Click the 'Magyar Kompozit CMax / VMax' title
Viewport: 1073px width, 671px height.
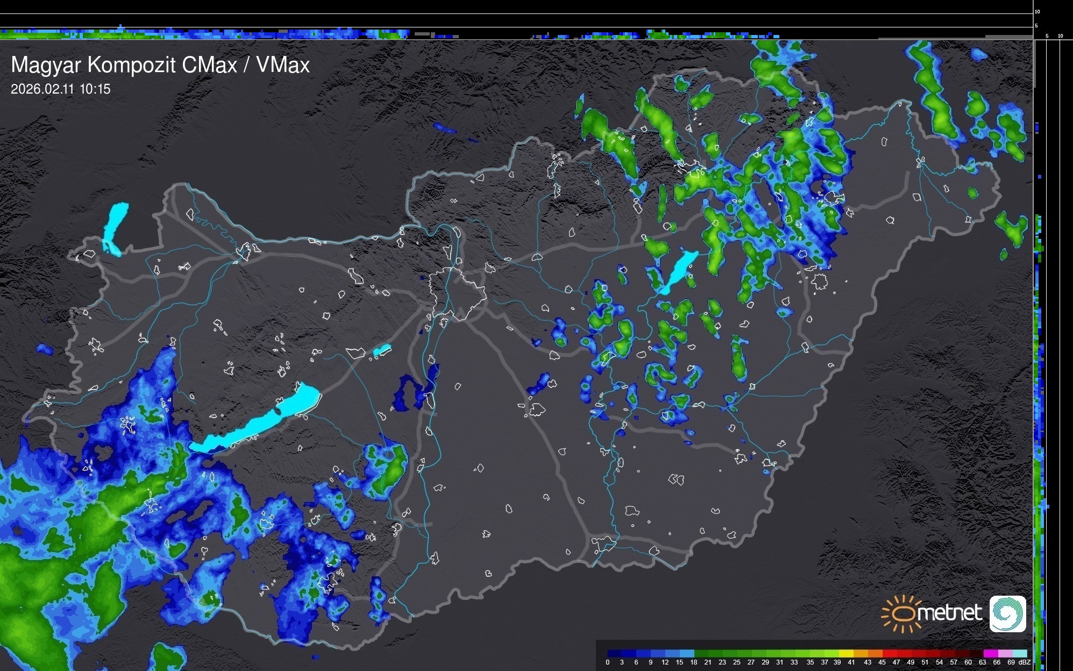[x=160, y=65]
